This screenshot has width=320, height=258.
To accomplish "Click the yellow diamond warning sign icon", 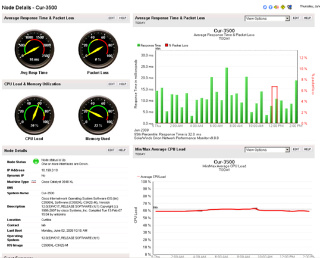I will (x=283, y=7).
